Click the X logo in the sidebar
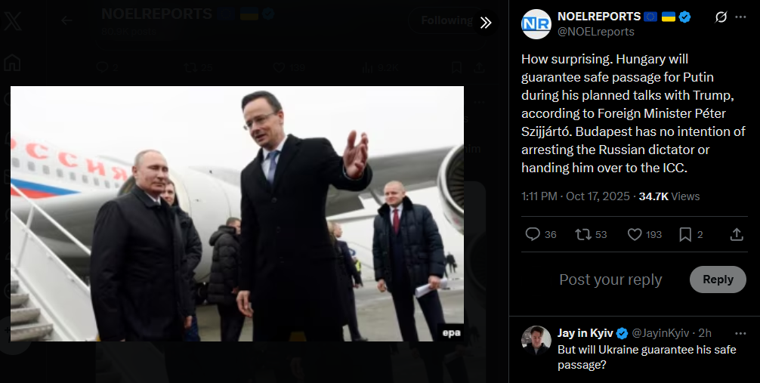 pyautogui.click(x=13, y=21)
